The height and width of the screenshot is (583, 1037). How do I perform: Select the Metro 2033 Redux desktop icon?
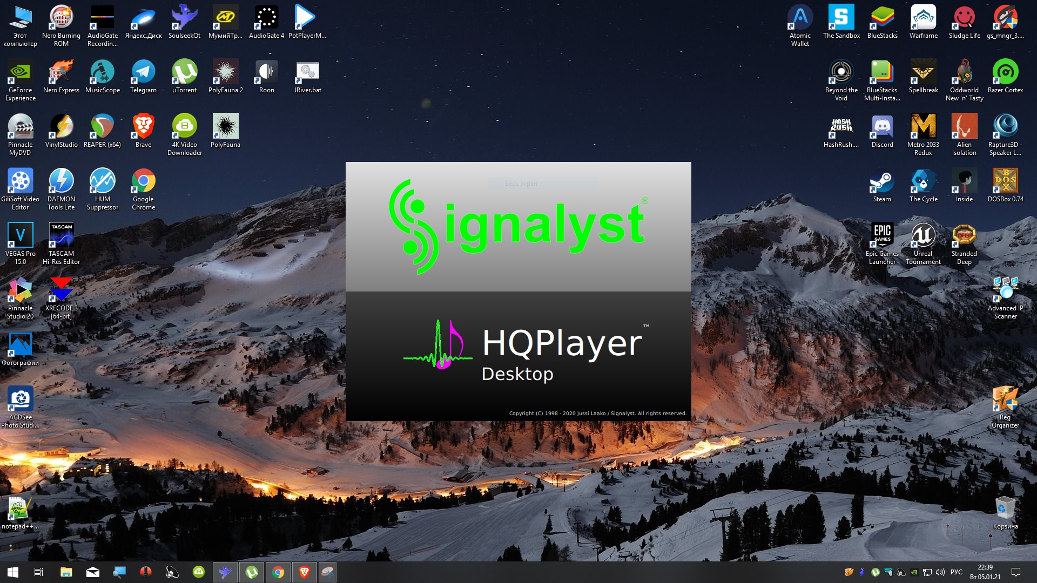(x=923, y=134)
